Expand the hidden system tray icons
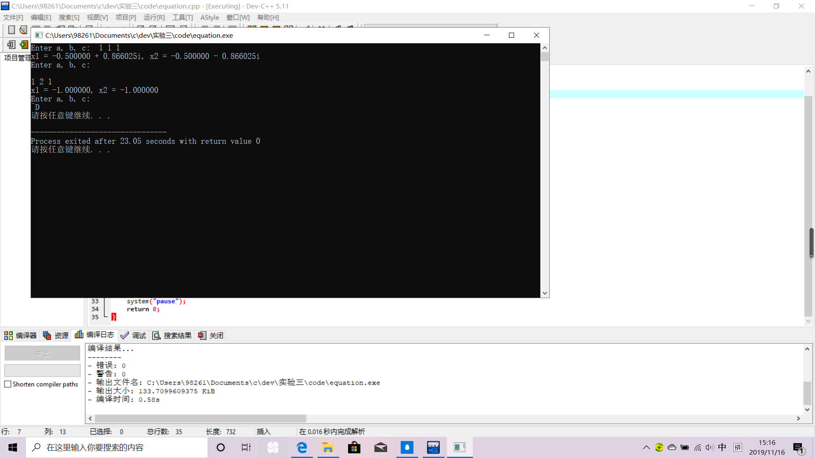The image size is (815, 458). pyautogui.click(x=646, y=447)
